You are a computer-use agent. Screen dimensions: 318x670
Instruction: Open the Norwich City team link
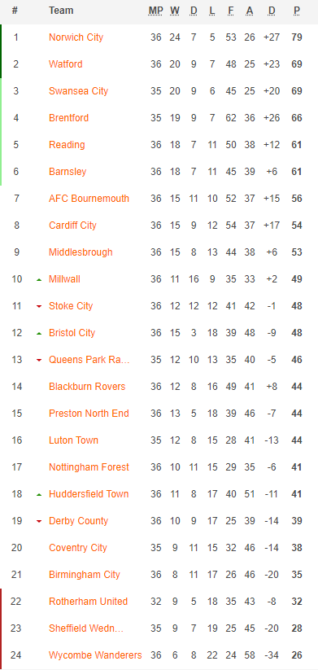[x=76, y=37]
